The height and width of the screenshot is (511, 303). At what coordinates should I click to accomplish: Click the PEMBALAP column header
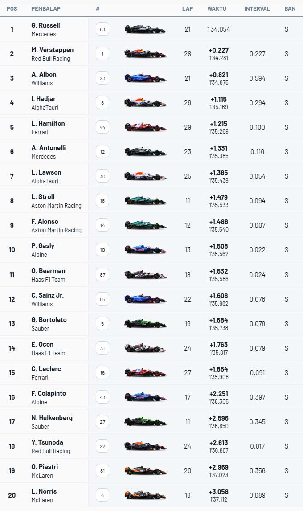(x=46, y=8)
